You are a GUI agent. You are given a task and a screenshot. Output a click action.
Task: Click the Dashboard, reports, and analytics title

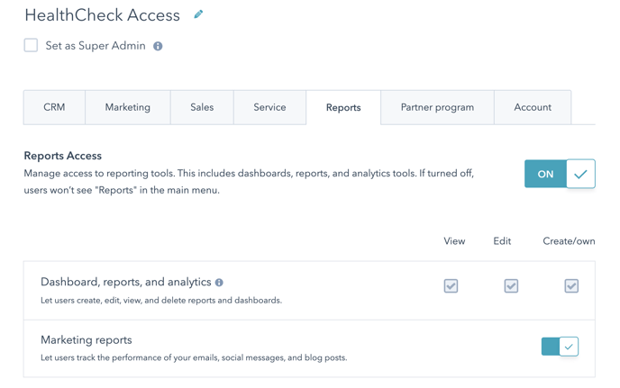126,282
